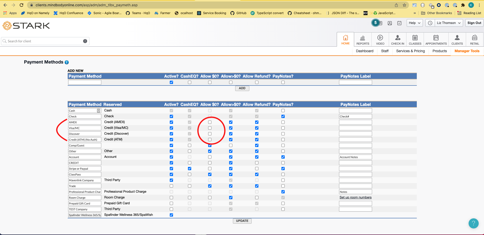This screenshot has height=235, width=484.
Task: Open the Manager Tools tab
Action: (x=467, y=51)
